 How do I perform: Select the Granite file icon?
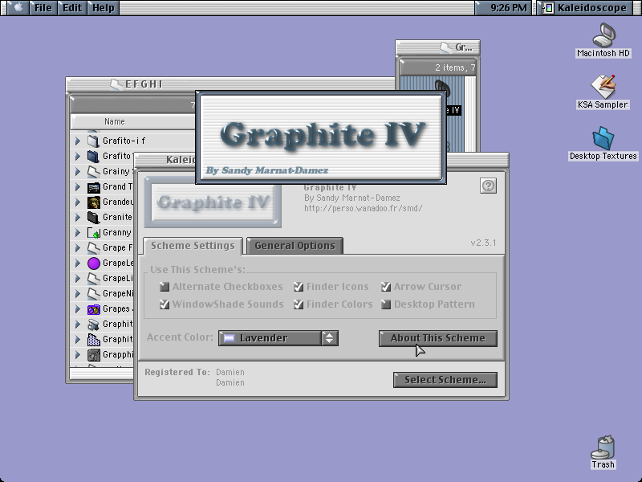pyautogui.click(x=93, y=217)
